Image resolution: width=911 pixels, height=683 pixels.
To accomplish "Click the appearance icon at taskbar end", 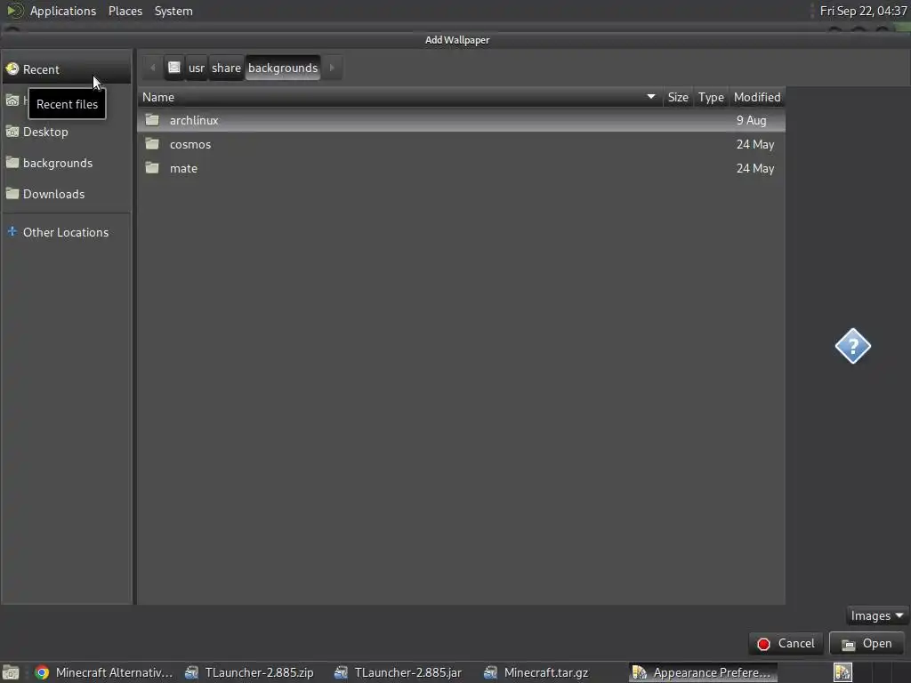I will (843, 672).
